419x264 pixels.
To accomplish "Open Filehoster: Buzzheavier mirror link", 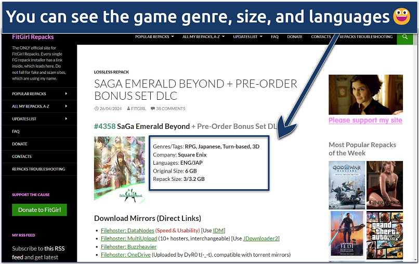I will [128, 247].
